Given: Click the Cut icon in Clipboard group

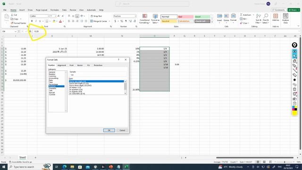Looking at the screenshot, I should [x=12, y=15].
